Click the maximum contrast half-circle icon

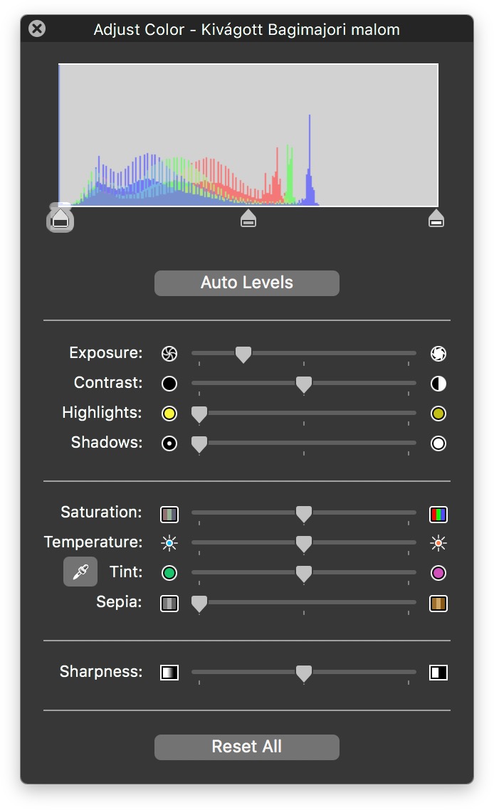tap(438, 384)
